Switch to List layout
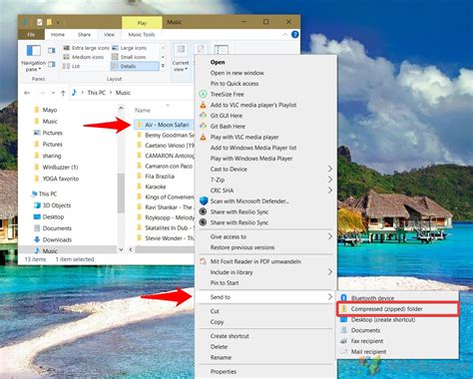The image size is (473, 379). click(x=72, y=66)
